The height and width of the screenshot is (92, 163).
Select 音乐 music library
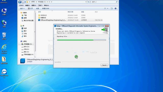24,36
